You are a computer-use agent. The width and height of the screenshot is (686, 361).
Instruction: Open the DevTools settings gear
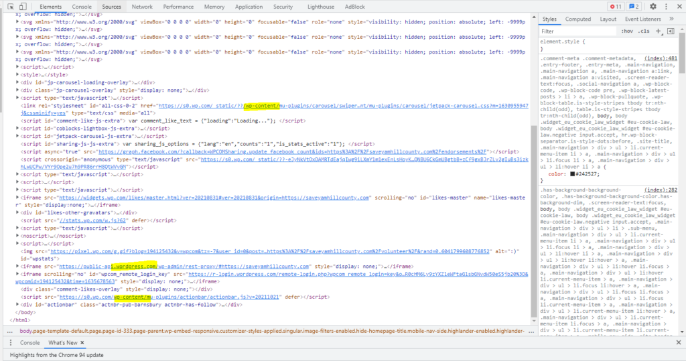(x=653, y=7)
